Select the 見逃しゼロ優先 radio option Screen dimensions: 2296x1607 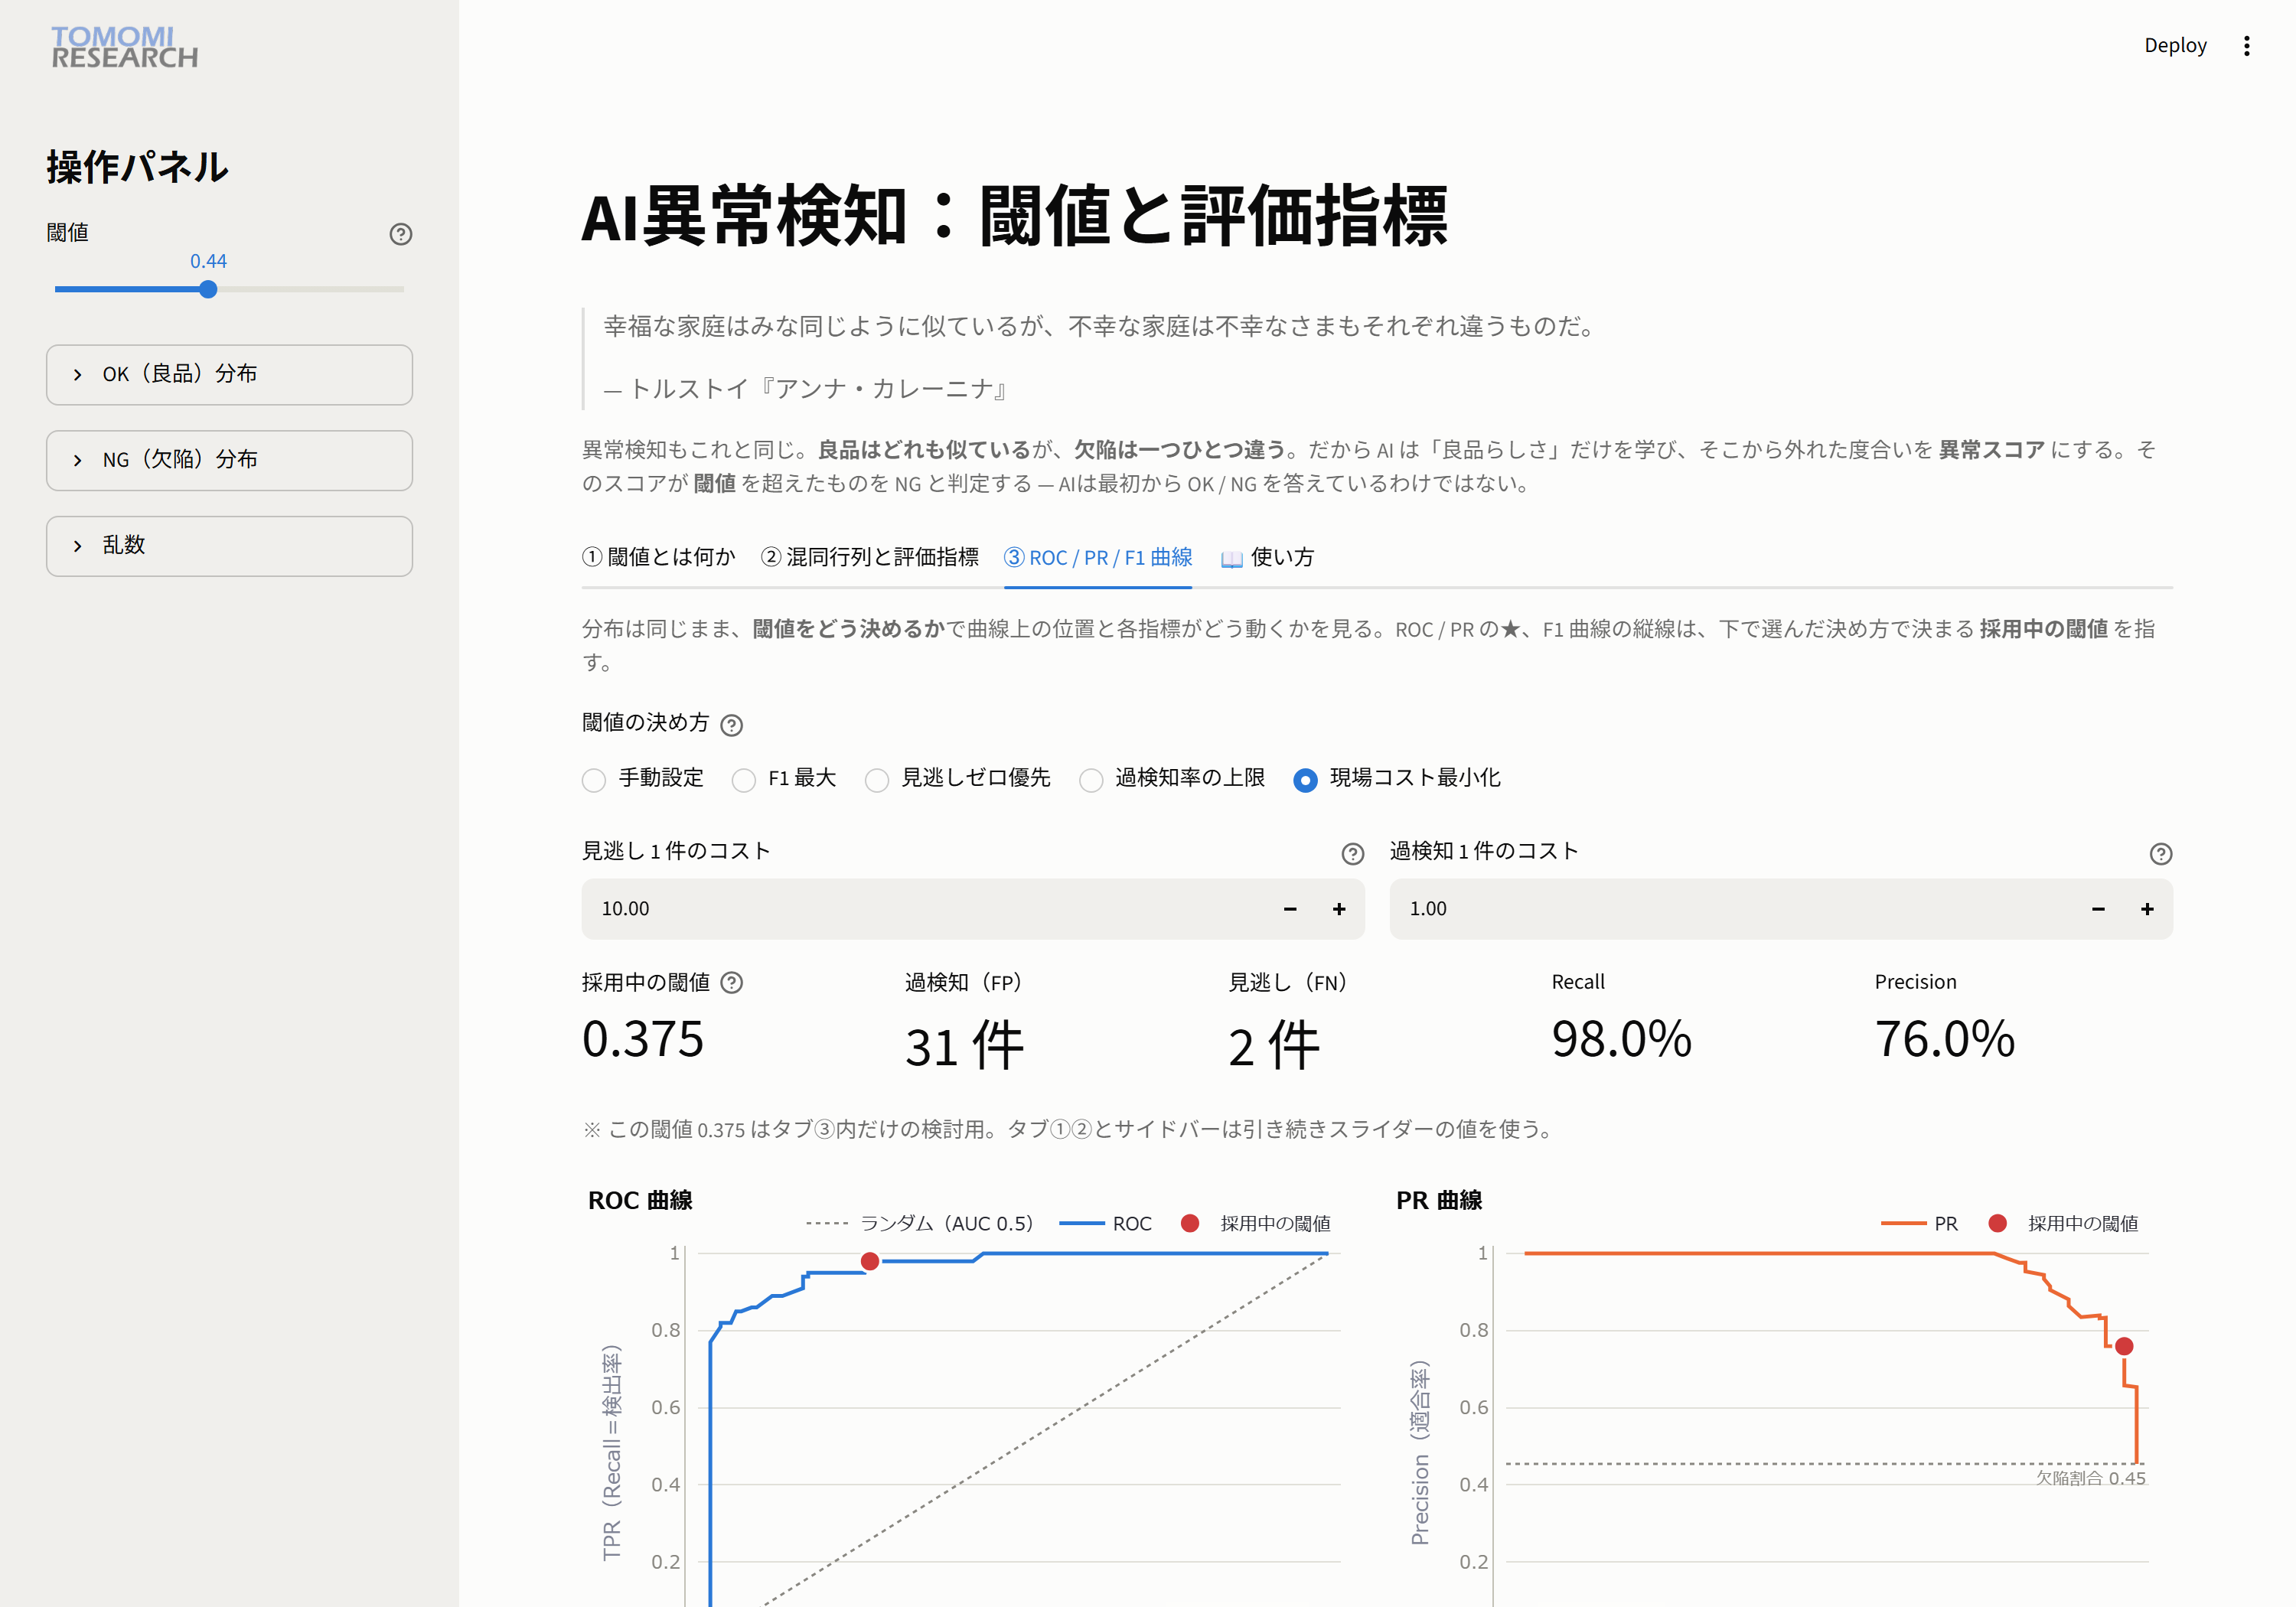958,779
